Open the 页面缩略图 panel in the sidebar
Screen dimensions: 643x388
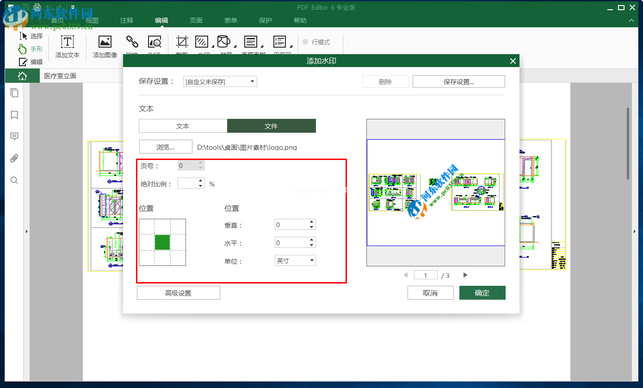(14, 92)
